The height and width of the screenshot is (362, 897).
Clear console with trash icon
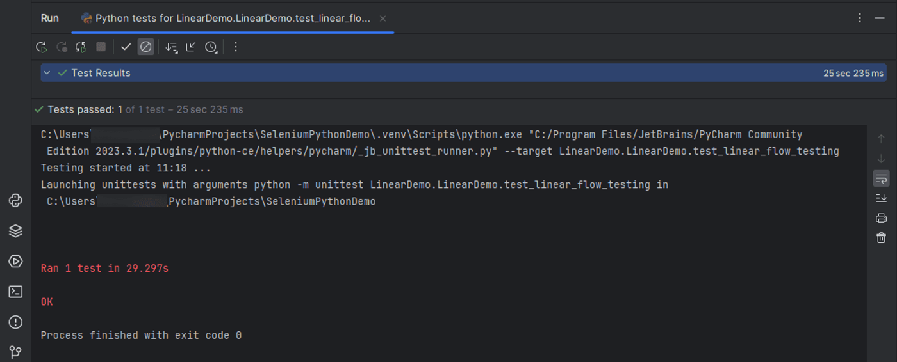tap(881, 238)
